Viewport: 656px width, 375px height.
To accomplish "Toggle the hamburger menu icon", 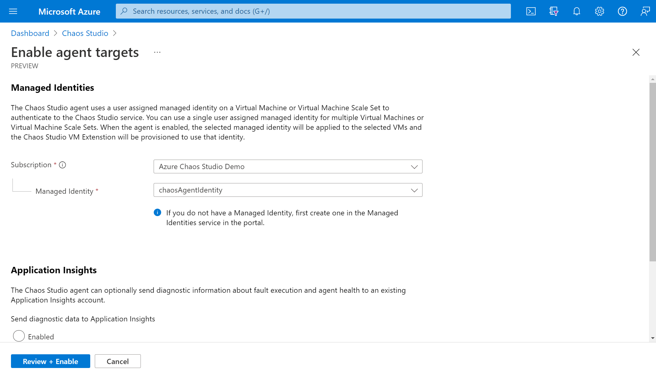I will tap(12, 11).
